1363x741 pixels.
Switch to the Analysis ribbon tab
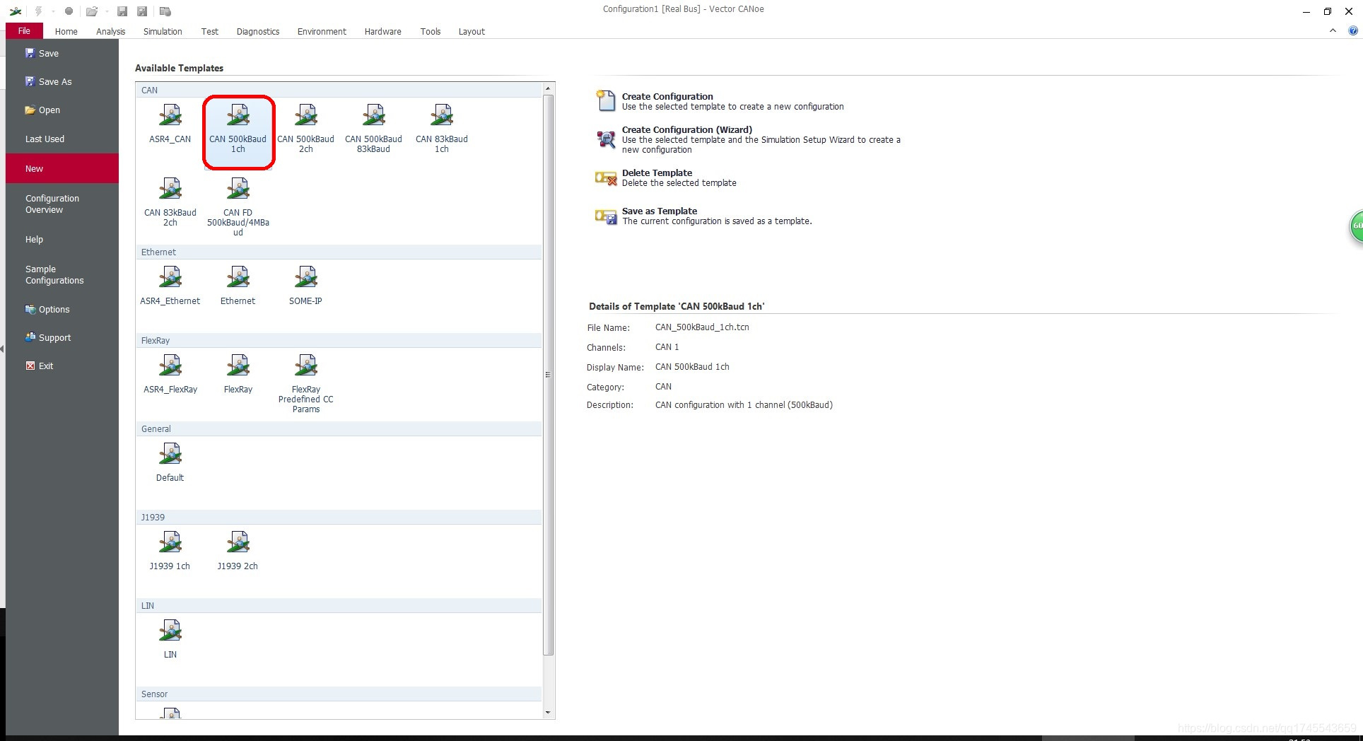coord(111,32)
